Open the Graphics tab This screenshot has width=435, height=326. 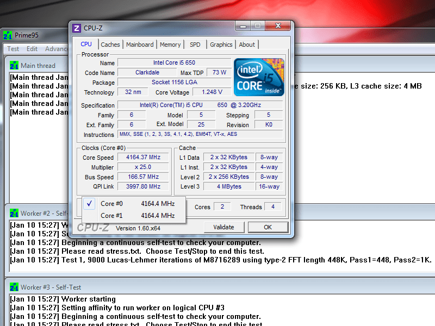click(221, 45)
